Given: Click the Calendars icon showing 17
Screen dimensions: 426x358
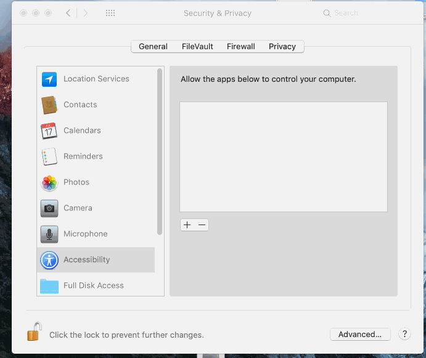Looking at the screenshot, I should click(49, 130).
